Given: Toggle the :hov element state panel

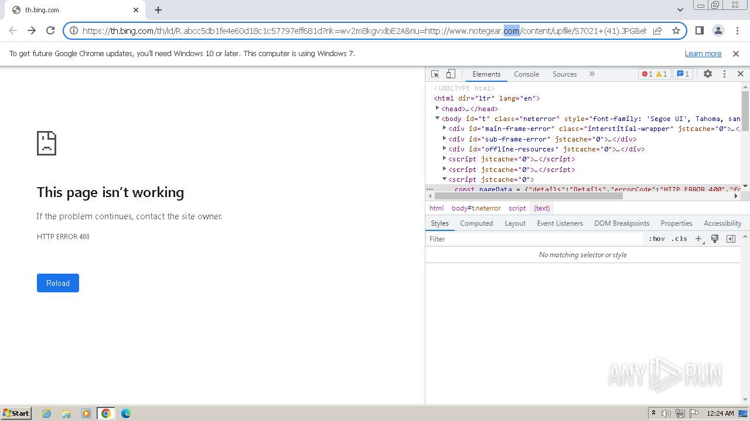Looking at the screenshot, I should coord(656,239).
